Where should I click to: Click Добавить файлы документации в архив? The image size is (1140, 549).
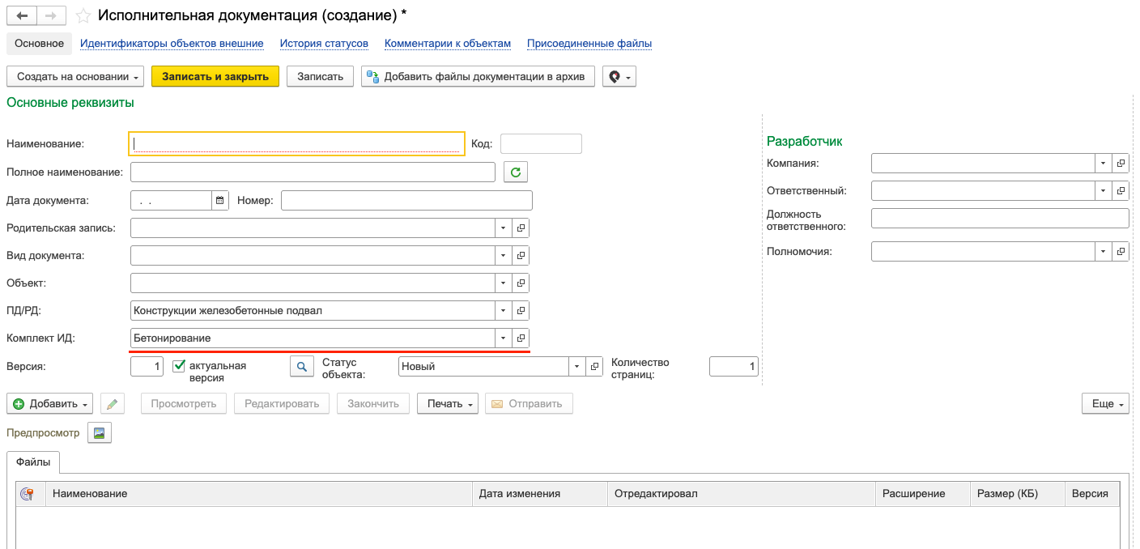pos(478,76)
